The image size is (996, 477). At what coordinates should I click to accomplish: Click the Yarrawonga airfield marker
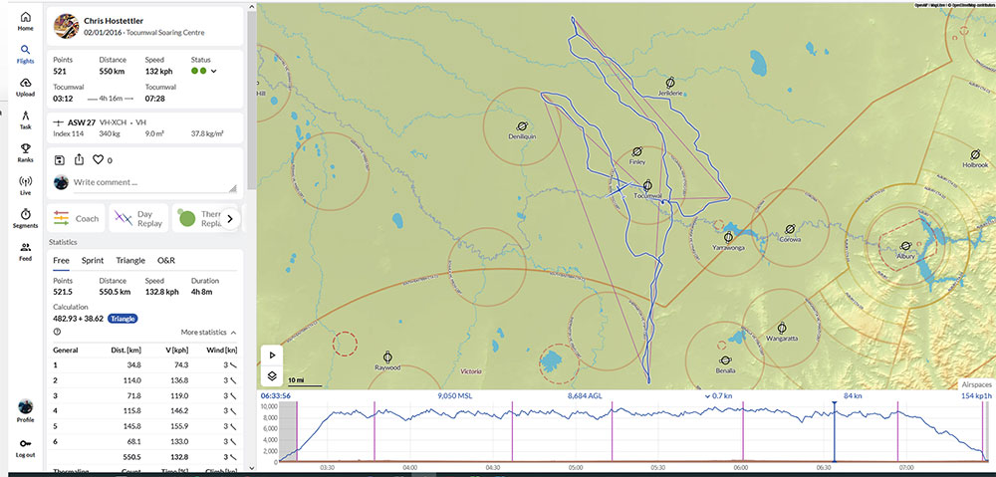728,237
